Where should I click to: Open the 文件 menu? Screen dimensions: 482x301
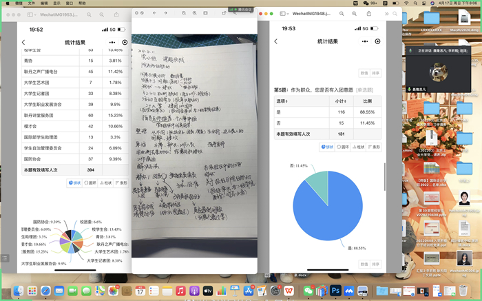32,3
